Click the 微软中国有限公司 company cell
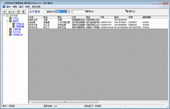Screen dimensions: 170x109 (78, 27)
